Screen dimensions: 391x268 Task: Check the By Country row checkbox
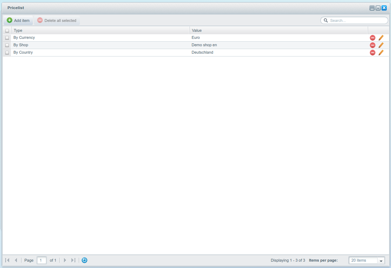[x=7, y=53]
